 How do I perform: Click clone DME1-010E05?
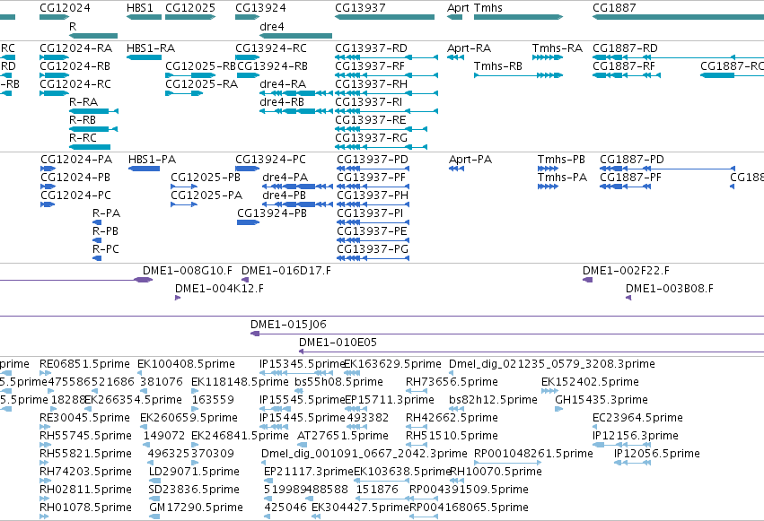pyautogui.click(x=338, y=343)
